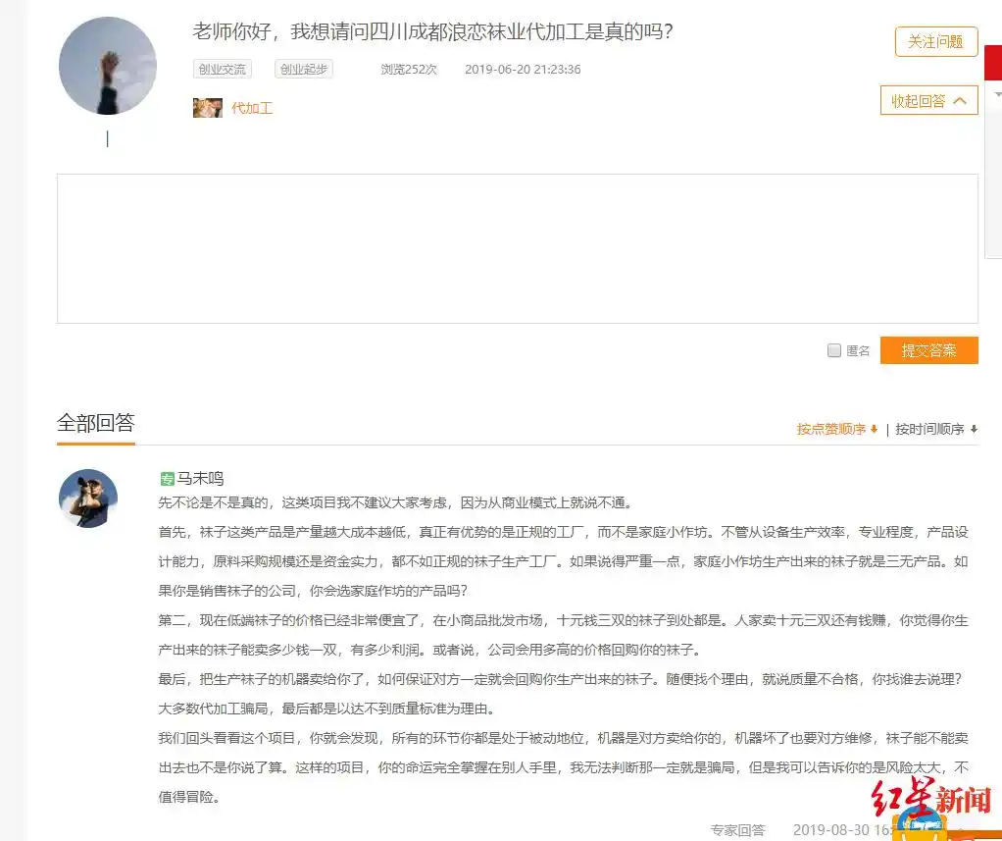Click the green 专 expert badge icon
This screenshot has width=1002, height=841.
point(167,479)
